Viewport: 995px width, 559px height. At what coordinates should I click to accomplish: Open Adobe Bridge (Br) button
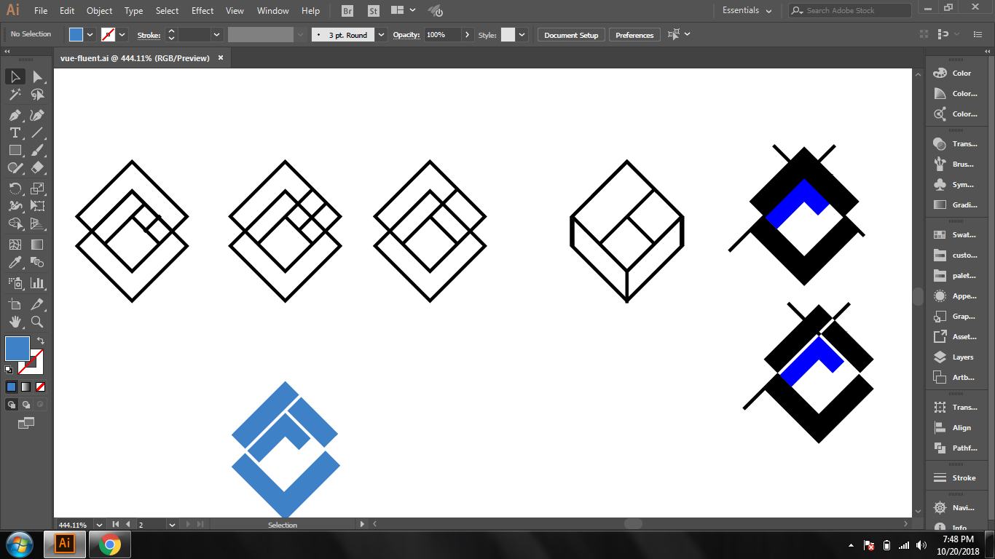[347, 11]
